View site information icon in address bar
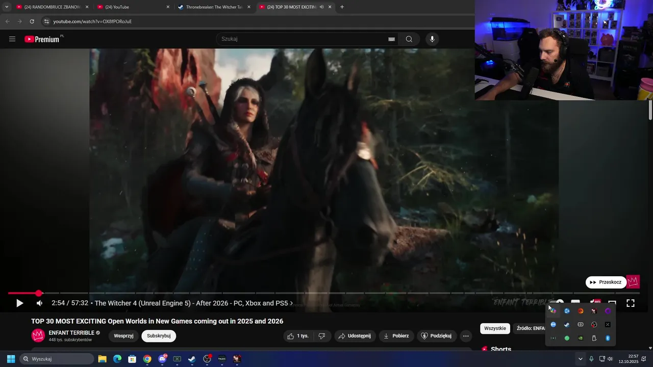The image size is (653, 367). coord(46,21)
